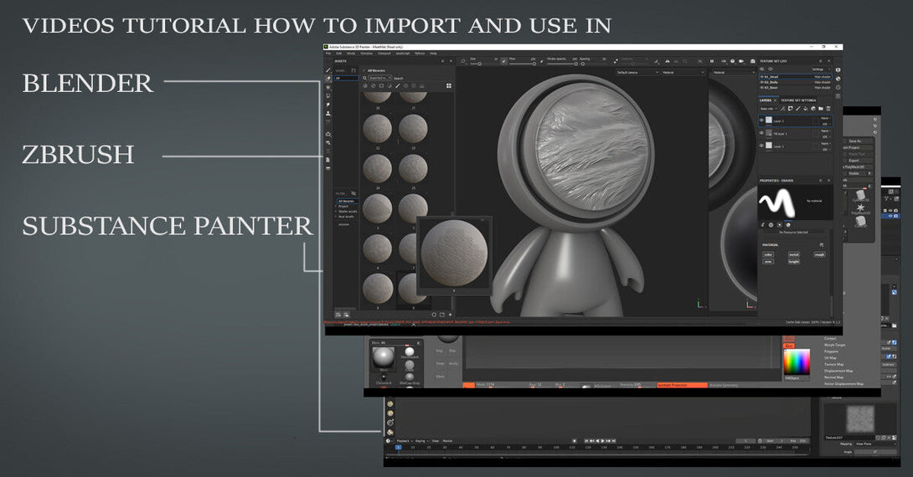
Task: Open the Playback dropdown in Blender timeline
Action: 403,440
